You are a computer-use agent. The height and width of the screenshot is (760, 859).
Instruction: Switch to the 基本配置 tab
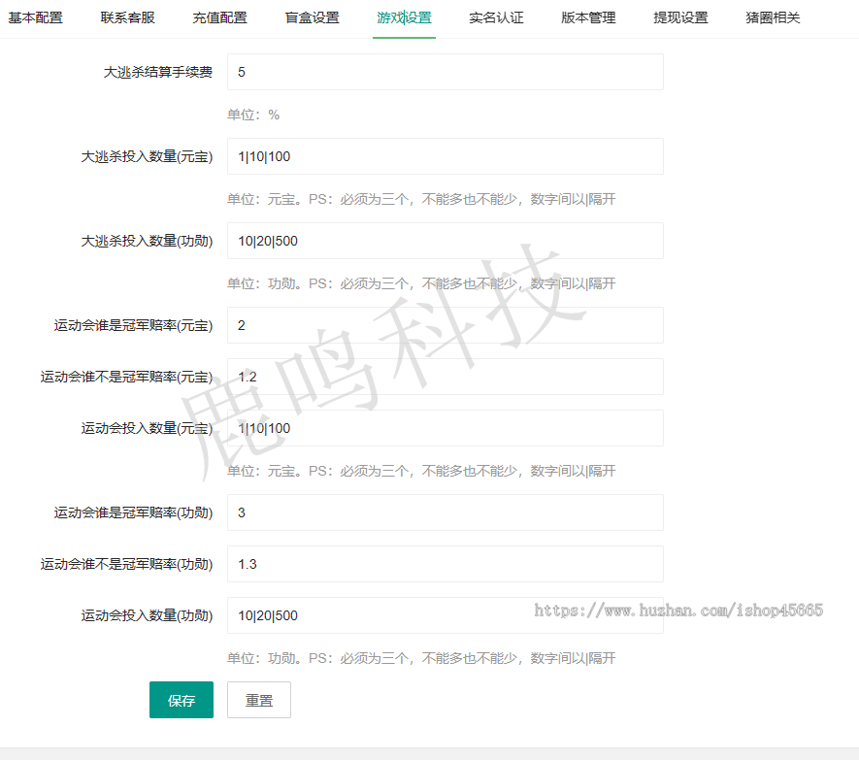36,18
